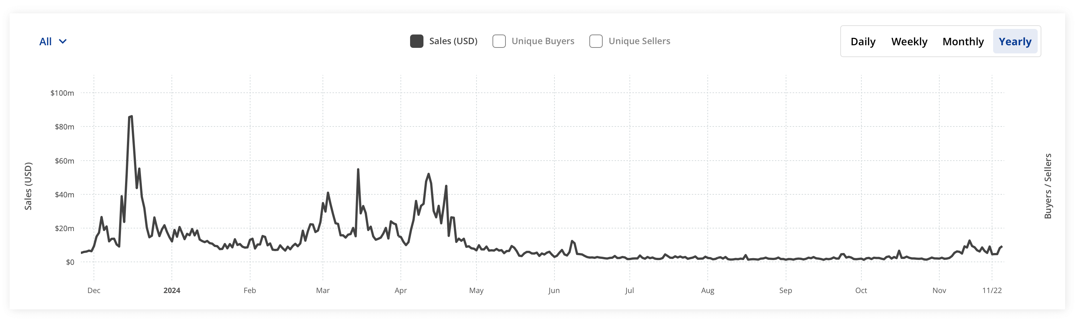Click the Unique Buyers legend label
1077x319 pixels.
tap(543, 41)
